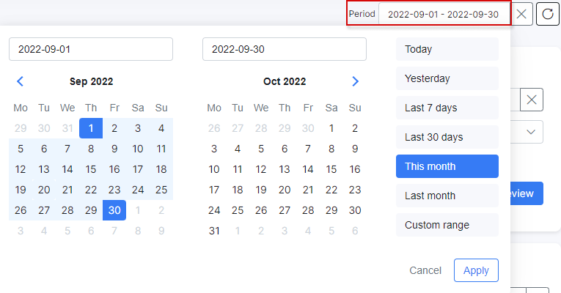
Task: Advance to next month with right arrow
Action: coord(355,81)
